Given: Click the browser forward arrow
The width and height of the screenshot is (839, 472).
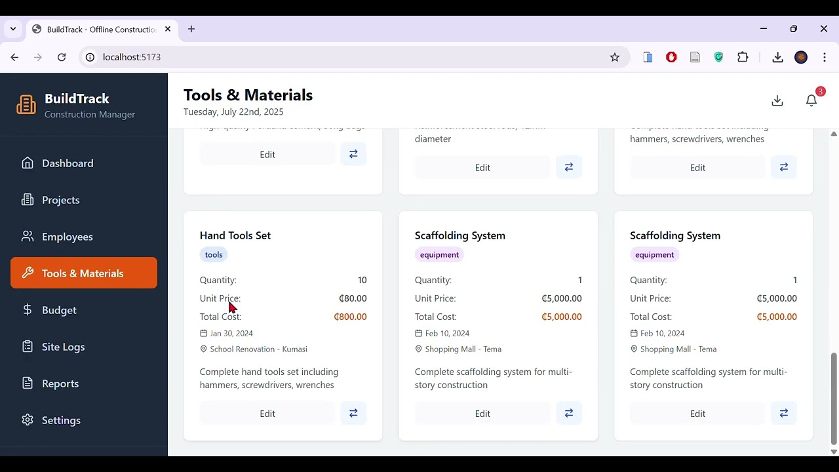Looking at the screenshot, I should [x=38, y=57].
